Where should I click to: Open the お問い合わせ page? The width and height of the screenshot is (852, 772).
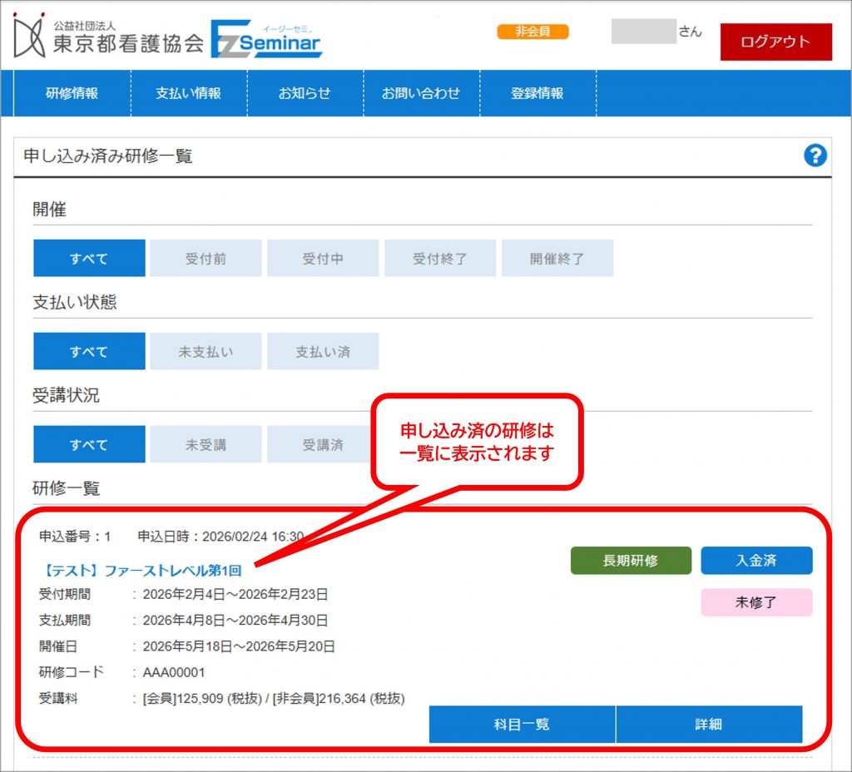[421, 93]
